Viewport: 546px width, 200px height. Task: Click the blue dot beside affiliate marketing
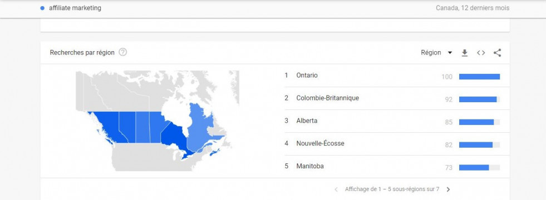(42, 8)
